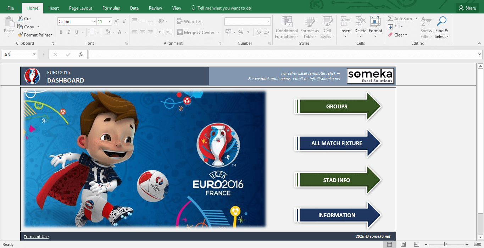The width and height of the screenshot is (484, 248).
Task: Switch to the Formulas tab
Action: [111, 8]
